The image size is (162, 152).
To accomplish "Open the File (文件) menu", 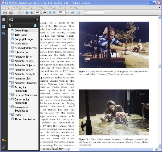I will pos(6,7).
